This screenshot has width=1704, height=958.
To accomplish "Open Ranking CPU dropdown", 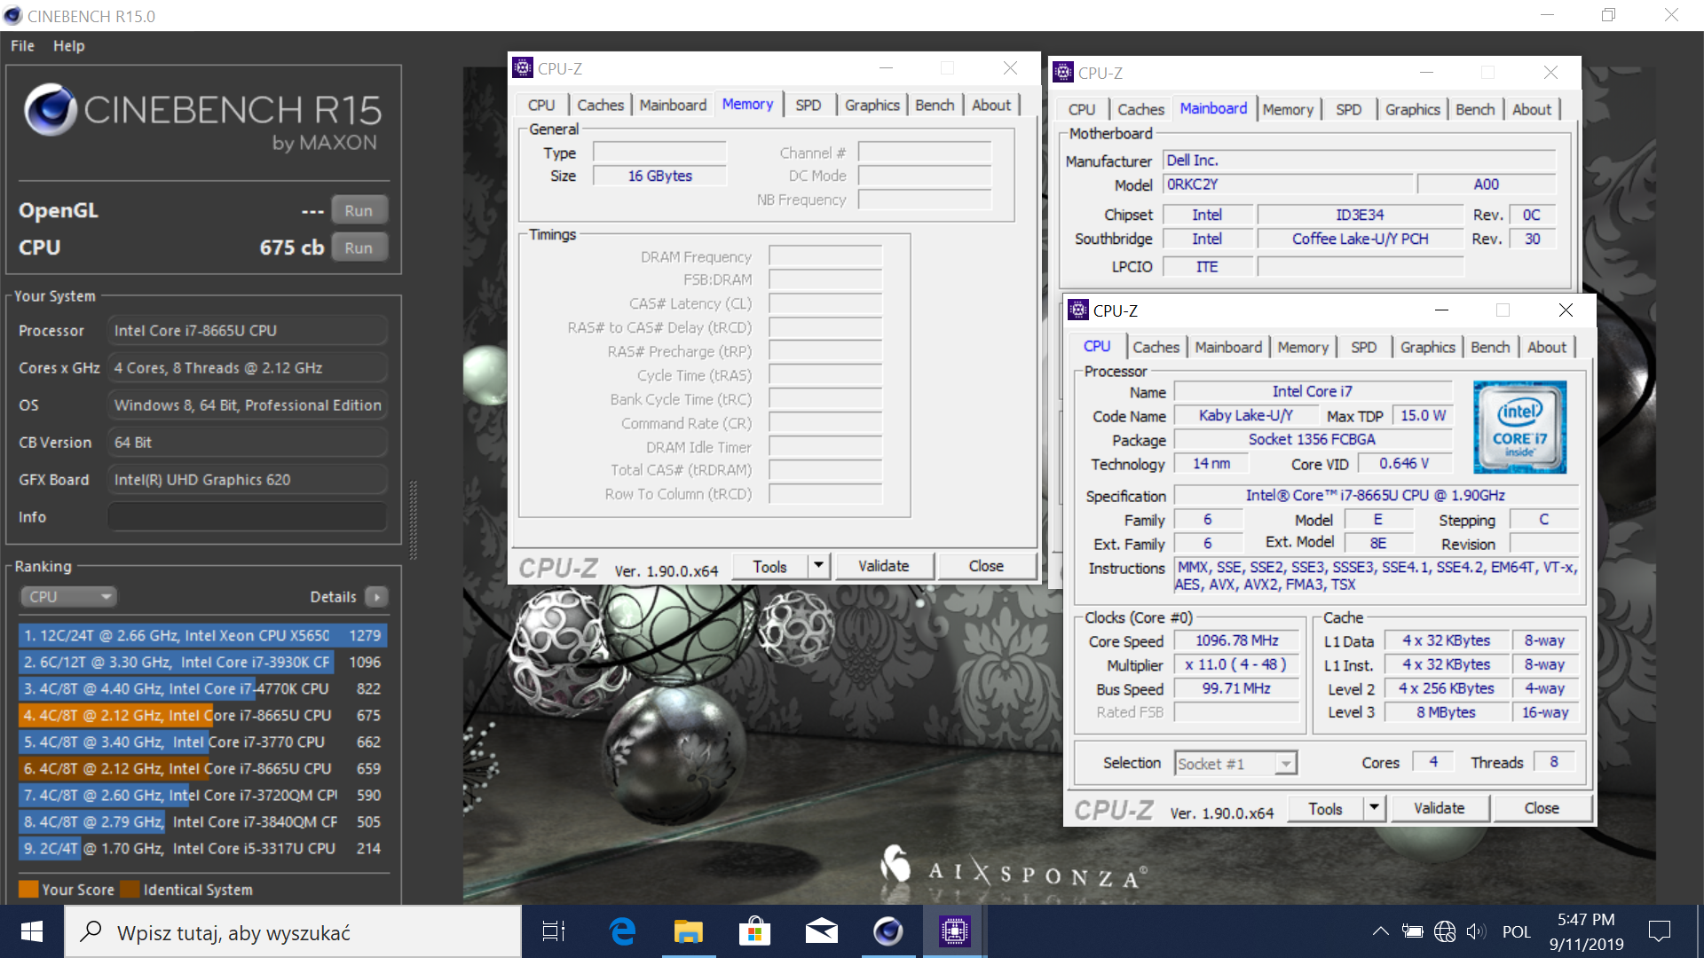I will [x=69, y=597].
